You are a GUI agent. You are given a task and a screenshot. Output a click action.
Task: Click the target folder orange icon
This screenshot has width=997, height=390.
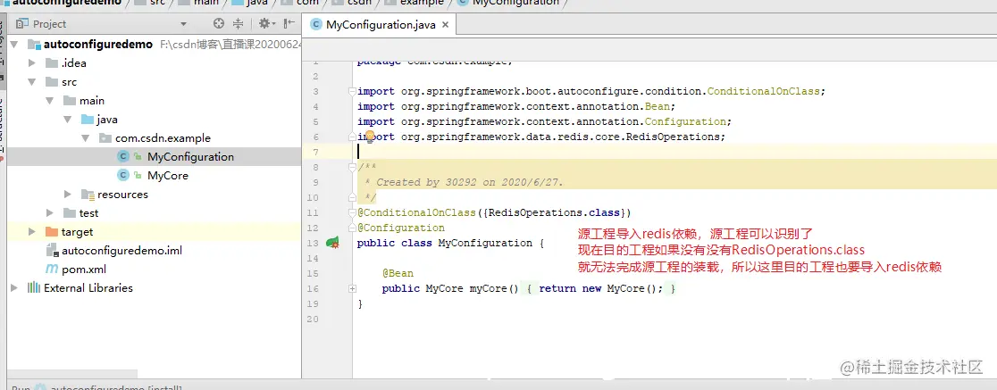pyautogui.click(x=52, y=232)
